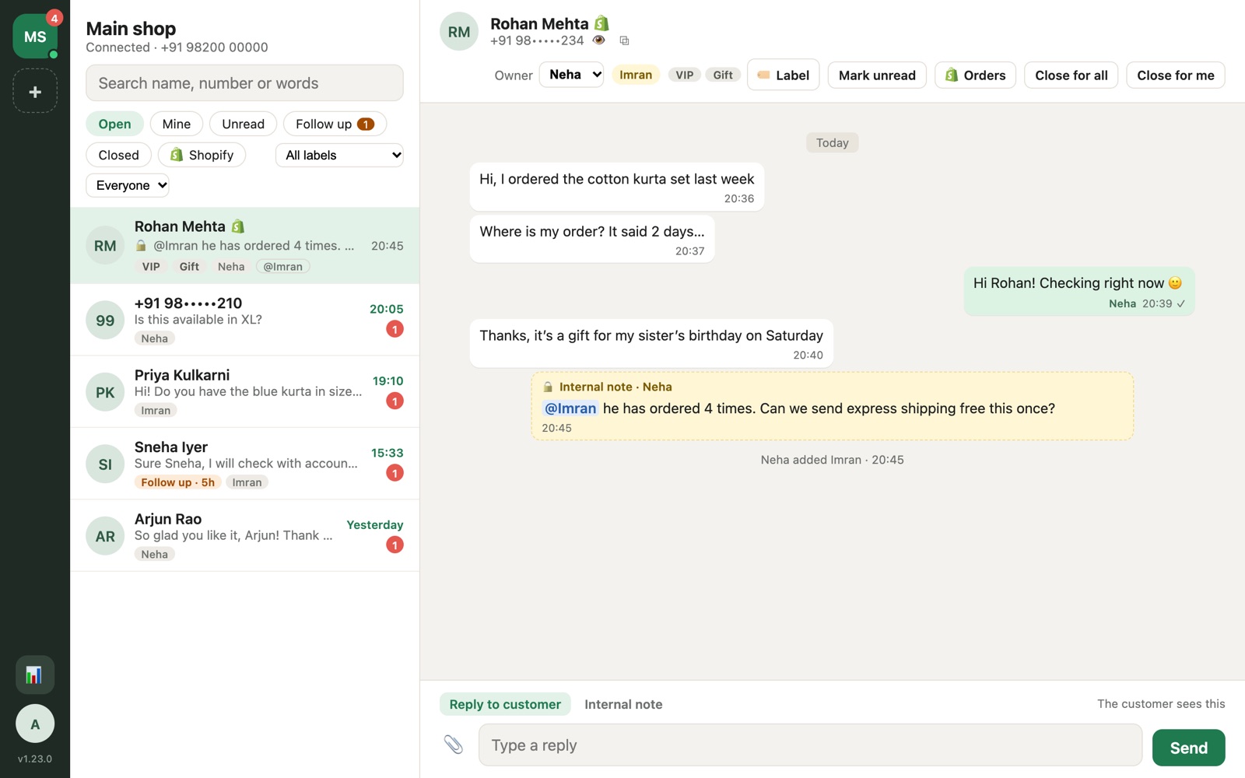The height and width of the screenshot is (778, 1245).
Task: Click the Label button
Action: coord(783,75)
